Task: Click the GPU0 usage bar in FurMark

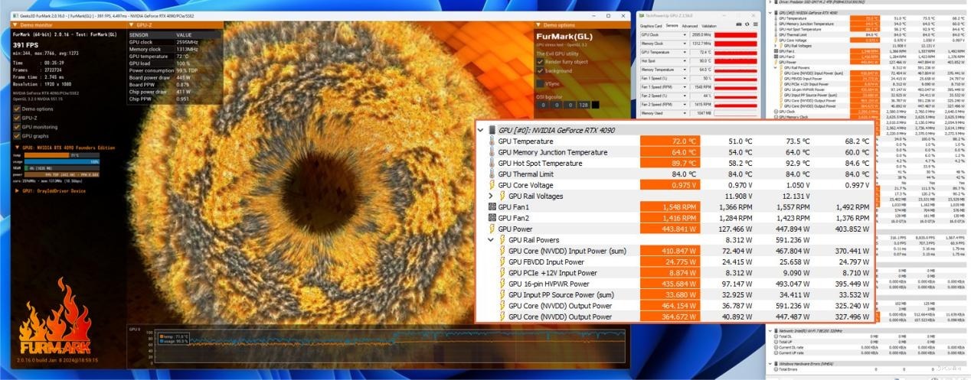Action: coord(63,161)
